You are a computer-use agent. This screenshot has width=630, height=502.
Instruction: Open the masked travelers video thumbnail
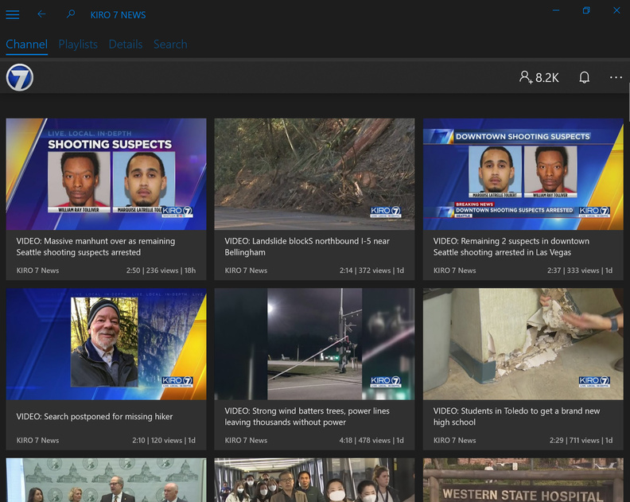tap(314, 480)
